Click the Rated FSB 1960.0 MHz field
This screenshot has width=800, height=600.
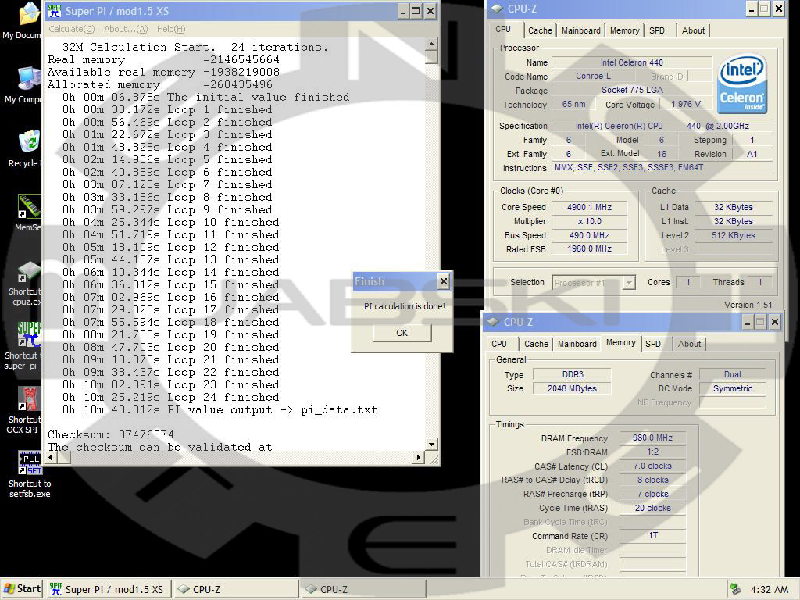[589, 249]
